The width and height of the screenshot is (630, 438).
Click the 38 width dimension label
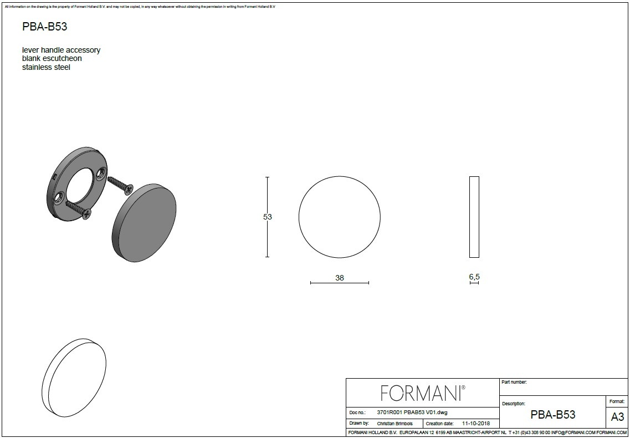[x=340, y=278]
